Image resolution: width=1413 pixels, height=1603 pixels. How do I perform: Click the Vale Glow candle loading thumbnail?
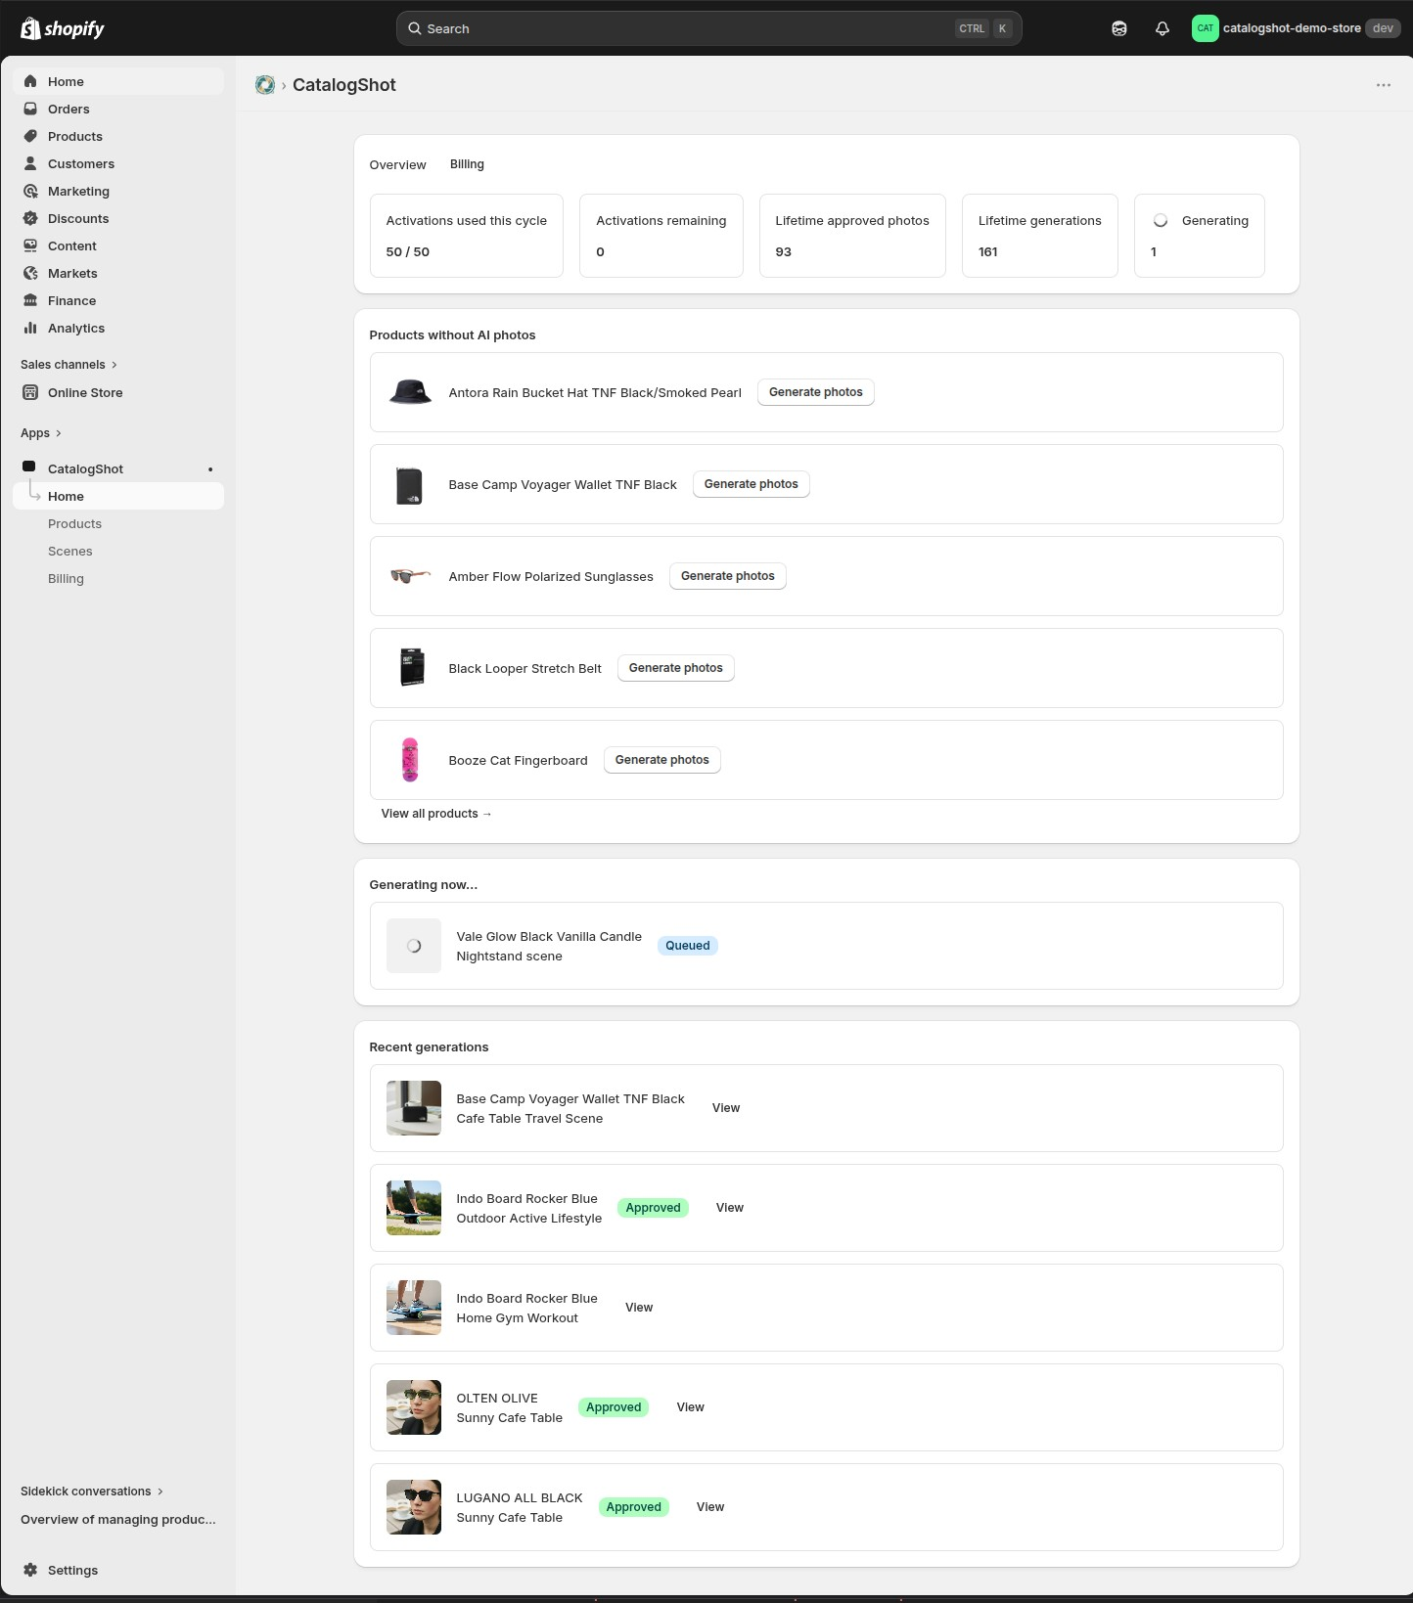click(414, 946)
